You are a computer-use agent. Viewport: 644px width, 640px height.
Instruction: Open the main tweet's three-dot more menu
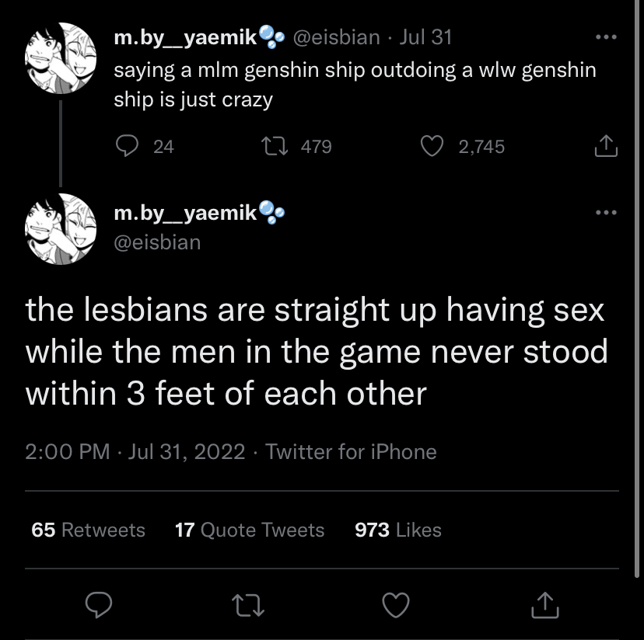606,213
